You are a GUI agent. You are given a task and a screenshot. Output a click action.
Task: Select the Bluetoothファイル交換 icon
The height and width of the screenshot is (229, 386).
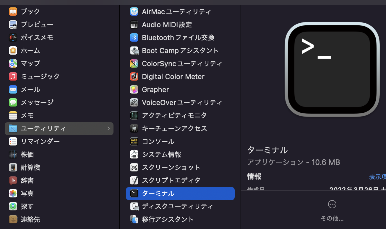[x=134, y=38]
